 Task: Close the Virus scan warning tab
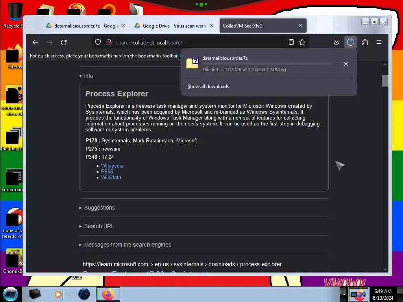tap(211, 26)
